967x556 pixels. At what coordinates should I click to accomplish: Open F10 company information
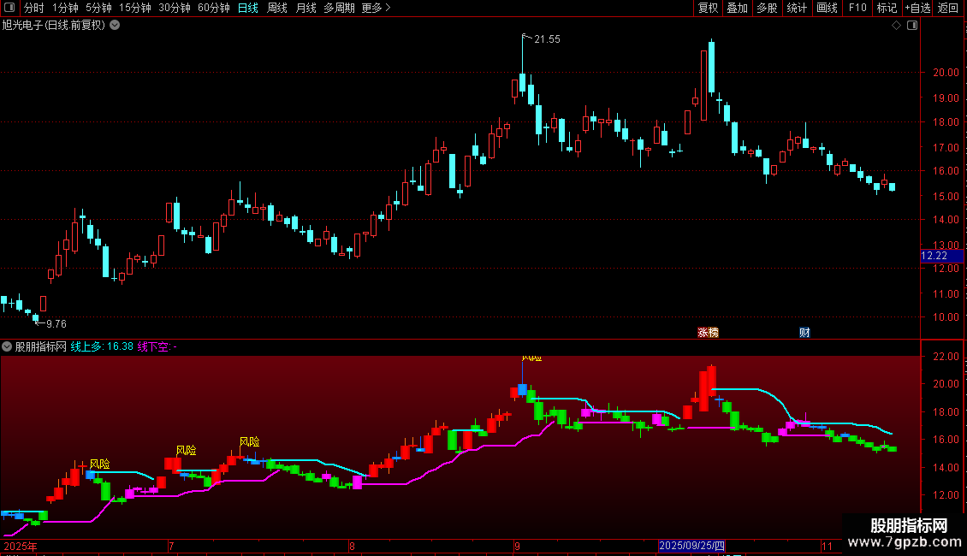[857, 8]
